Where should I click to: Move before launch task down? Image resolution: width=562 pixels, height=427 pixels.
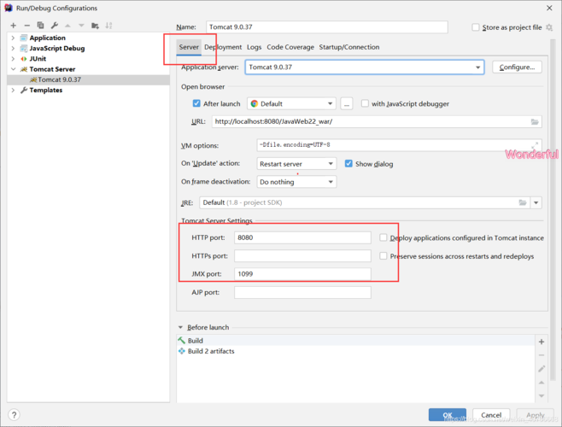(542, 395)
